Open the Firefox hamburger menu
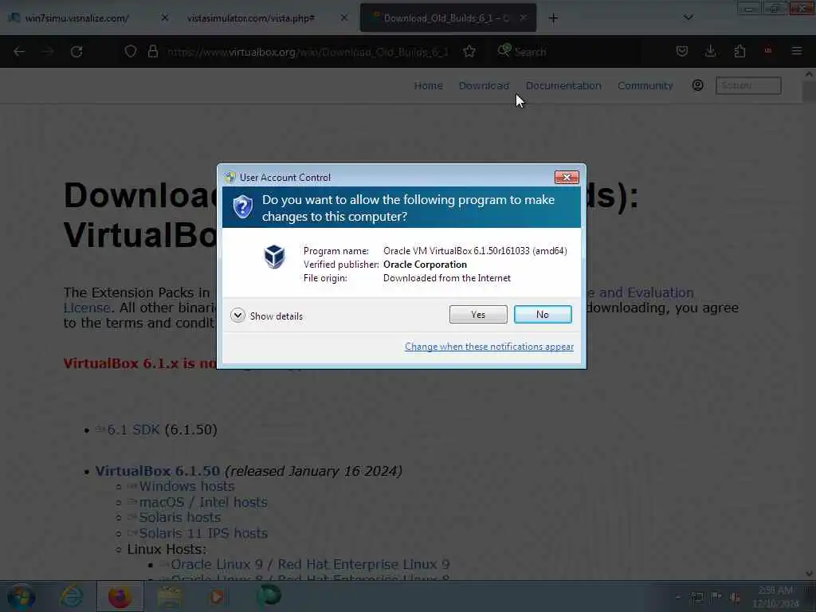Screen dimensions: 816x612 (x=796, y=51)
